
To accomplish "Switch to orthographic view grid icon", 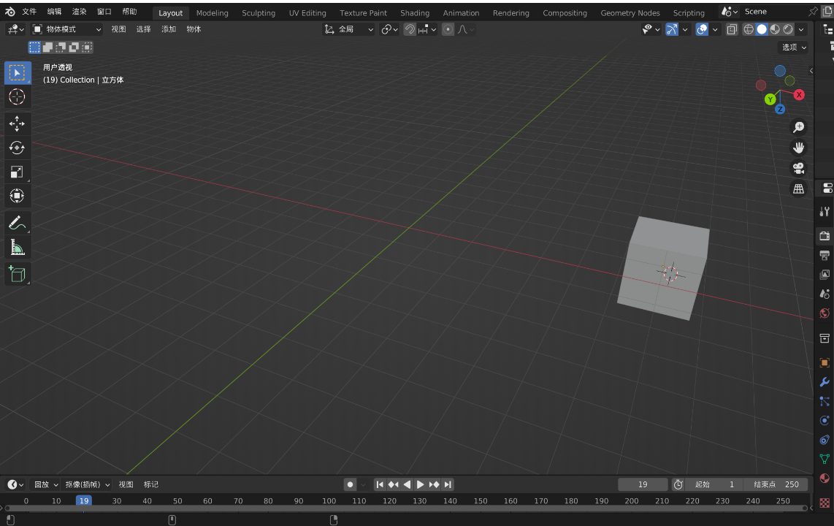I will pyautogui.click(x=798, y=188).
